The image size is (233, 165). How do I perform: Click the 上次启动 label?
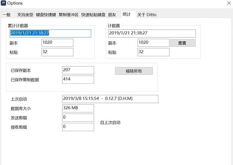[x=19, y=99]
